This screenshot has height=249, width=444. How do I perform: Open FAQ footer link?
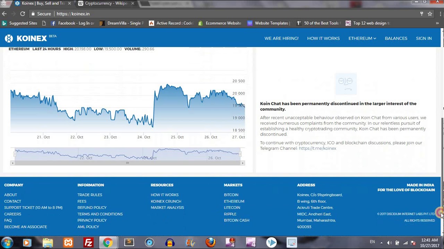[8, 220]
